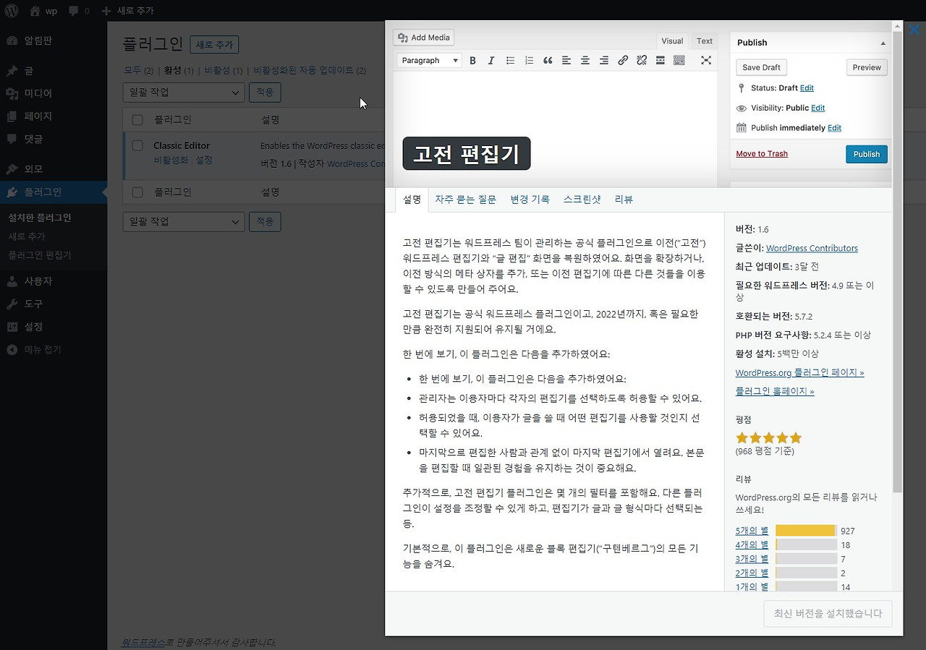926x650 pixels.
Task: Click the 워드프레스 footer link
Action: pos(143,642)
